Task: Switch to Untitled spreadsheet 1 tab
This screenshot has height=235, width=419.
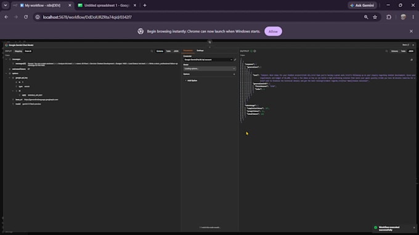Action: tap(107, 6)
